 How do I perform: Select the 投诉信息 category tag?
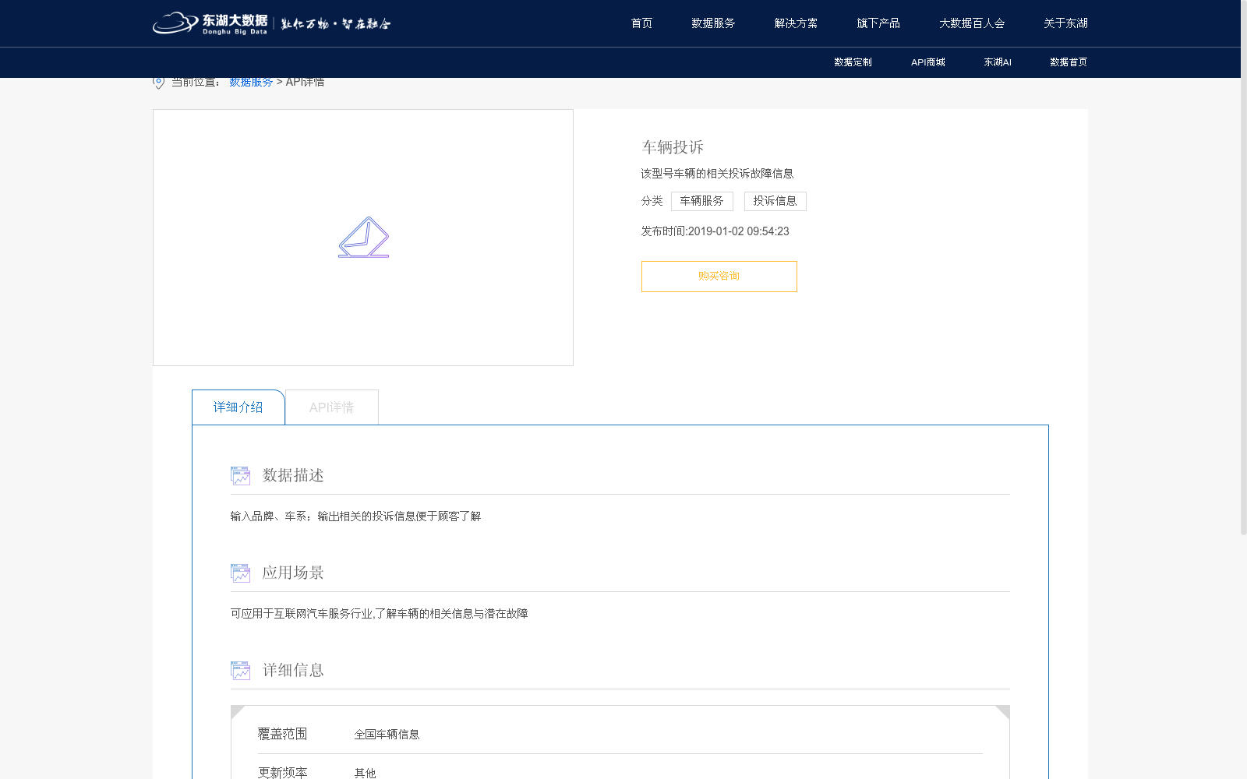[775, 201]
